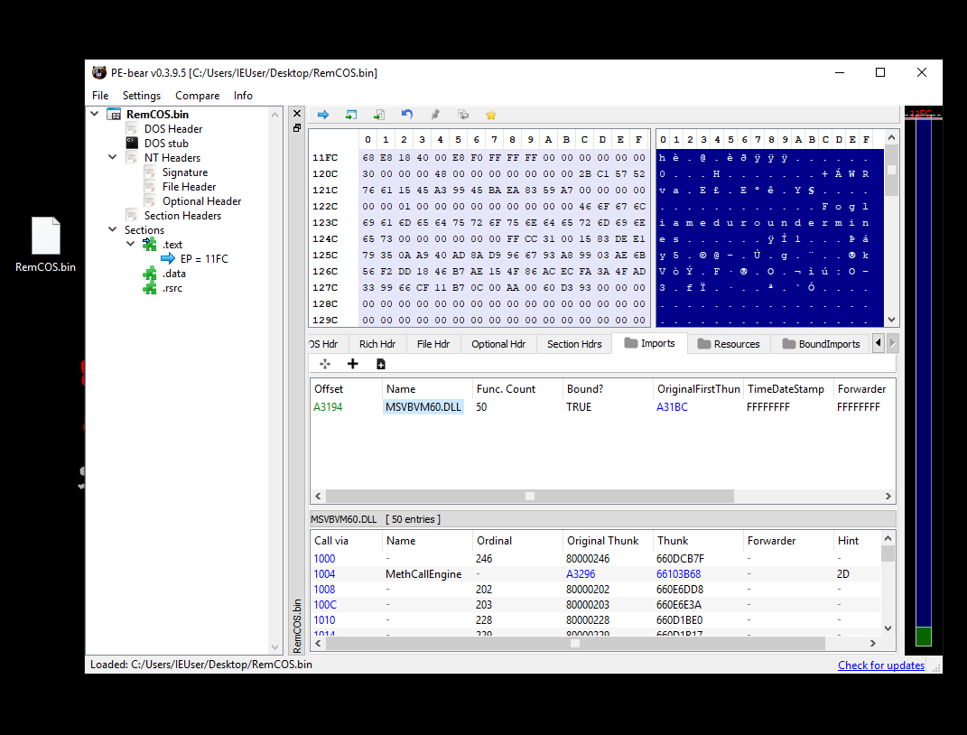Viewport: 967px width, 735px height.
Task: Click the Check for updates link
Action: pyautogui.click(x=880, y=665)
